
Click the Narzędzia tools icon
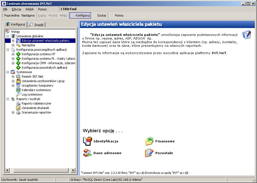coord(18,45)
